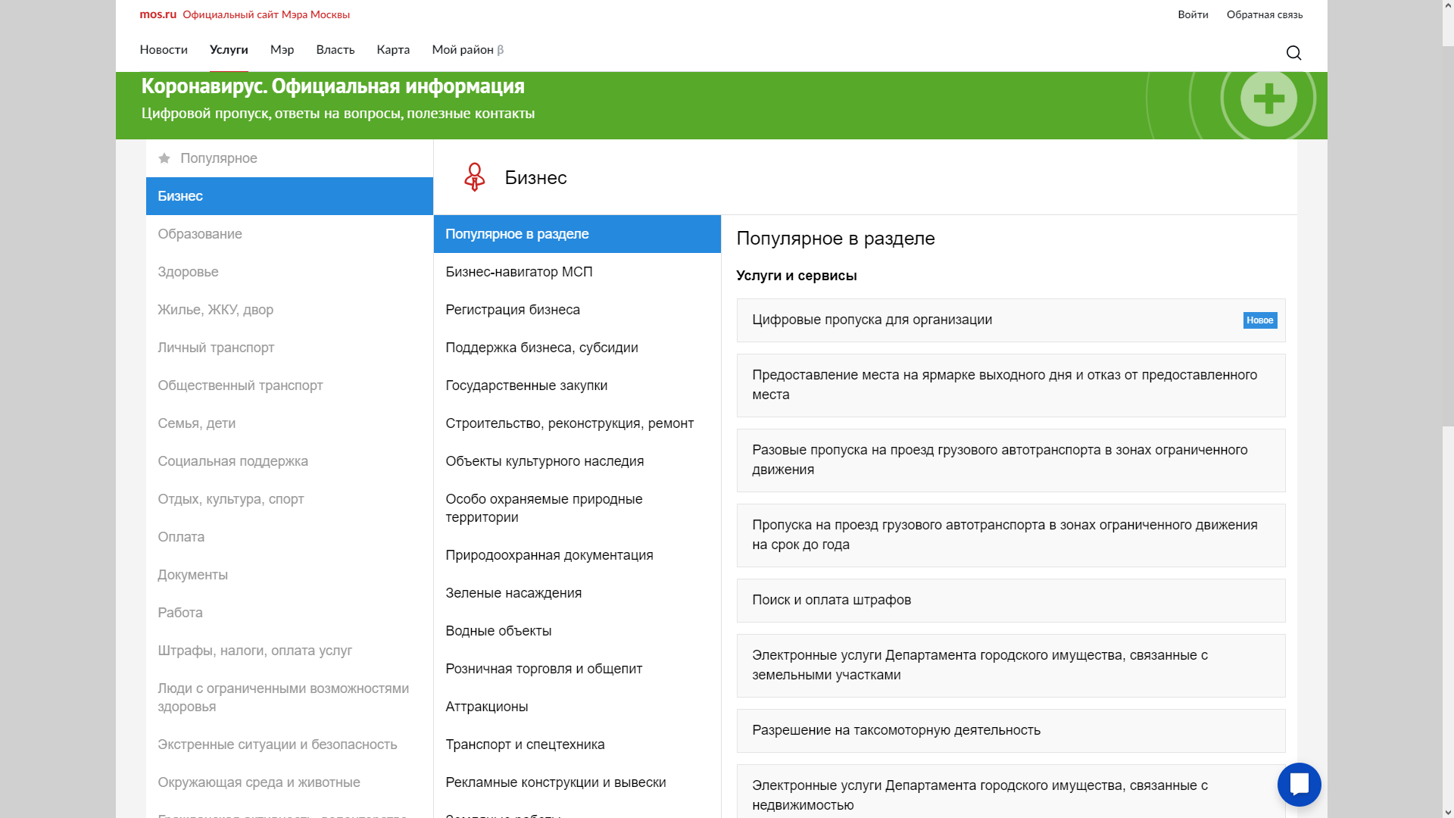Open the Карта menu item
Image resolution: width=1454 pixels, height=818 pixels.
(393, 49)
